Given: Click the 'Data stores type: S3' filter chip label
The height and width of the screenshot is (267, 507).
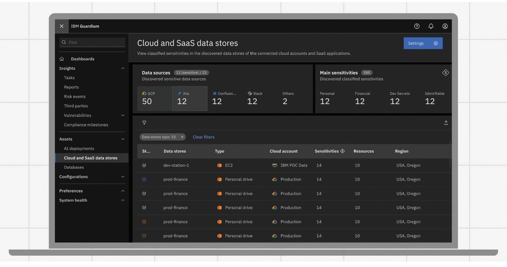Looking at the screenshot, I should pyautogui.click(x=159, y=137).
